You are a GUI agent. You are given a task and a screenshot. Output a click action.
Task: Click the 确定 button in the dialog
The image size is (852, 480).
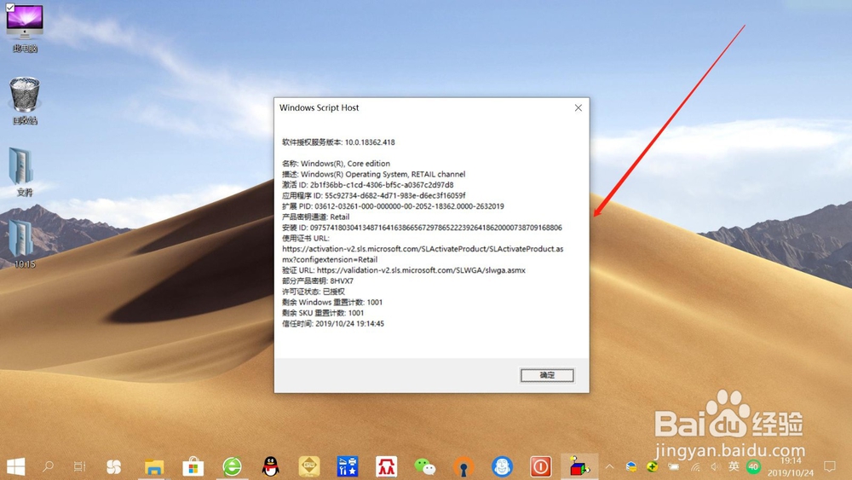click(x=547, y=375)
